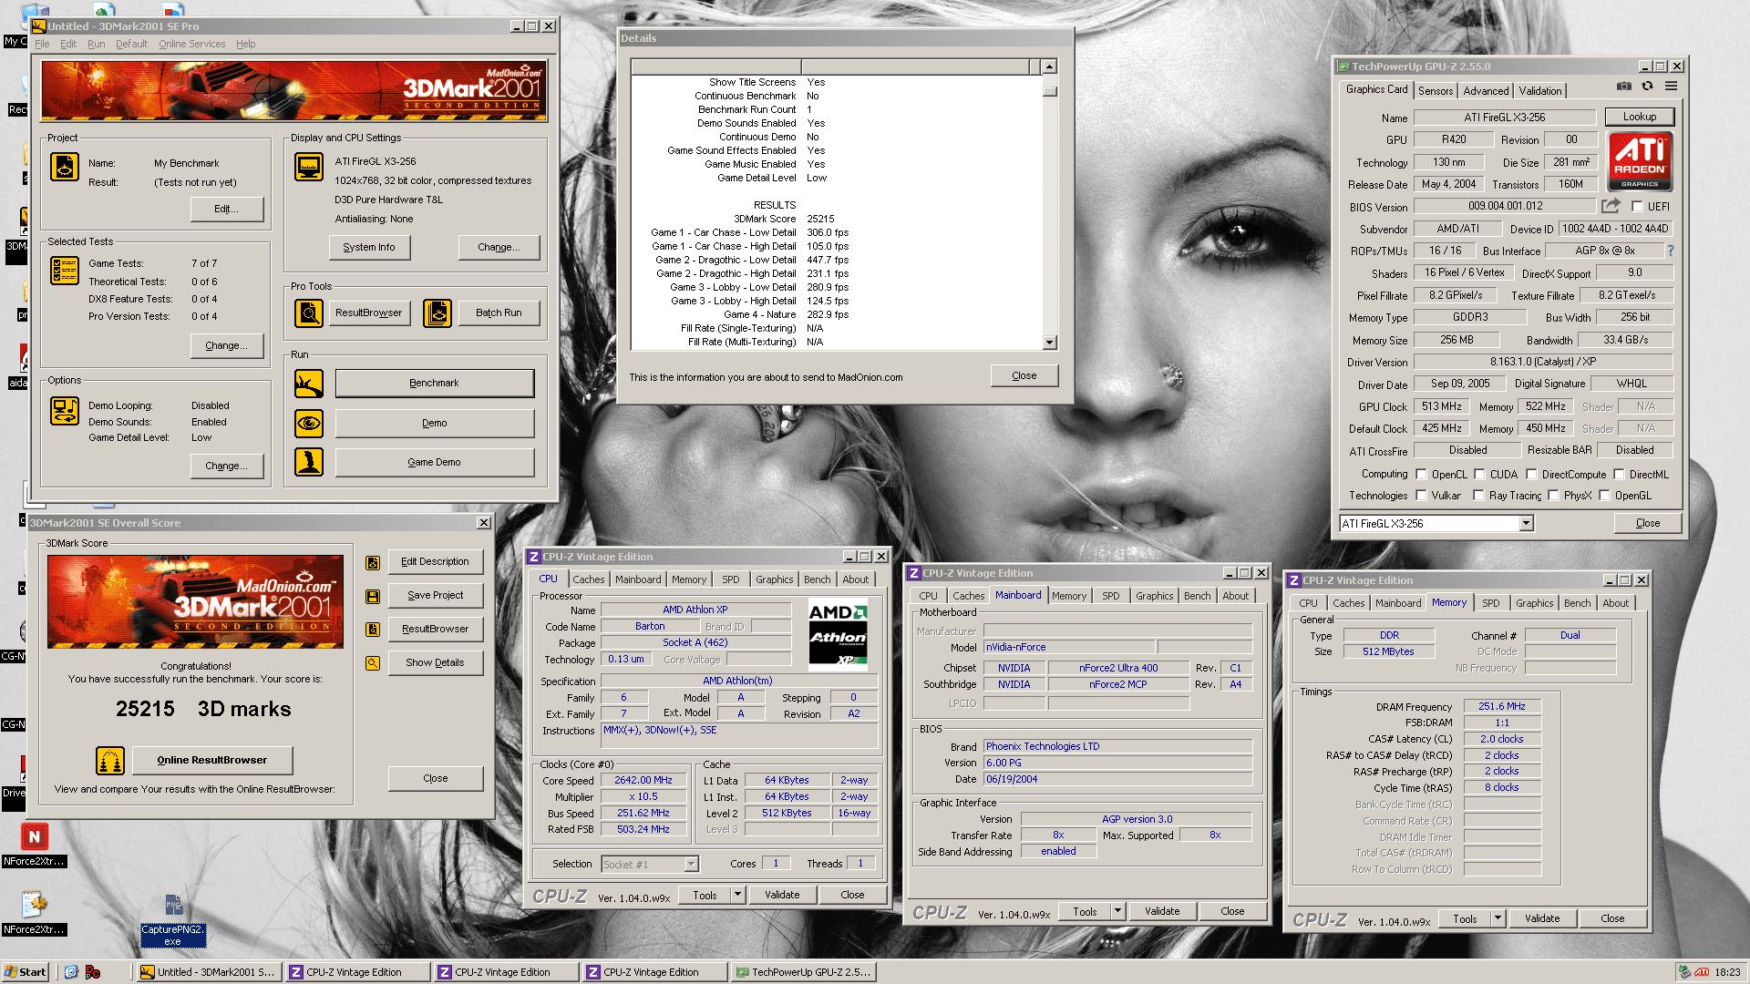Click the System Info button
This screenshot has height=984, width=1750.
tap(369, 247)
